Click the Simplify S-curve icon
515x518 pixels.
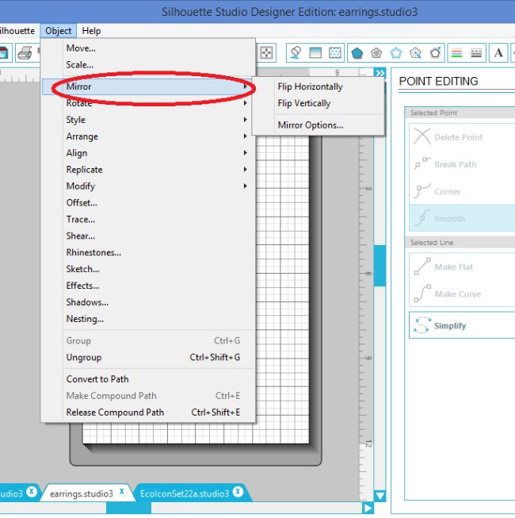[422, 325]
